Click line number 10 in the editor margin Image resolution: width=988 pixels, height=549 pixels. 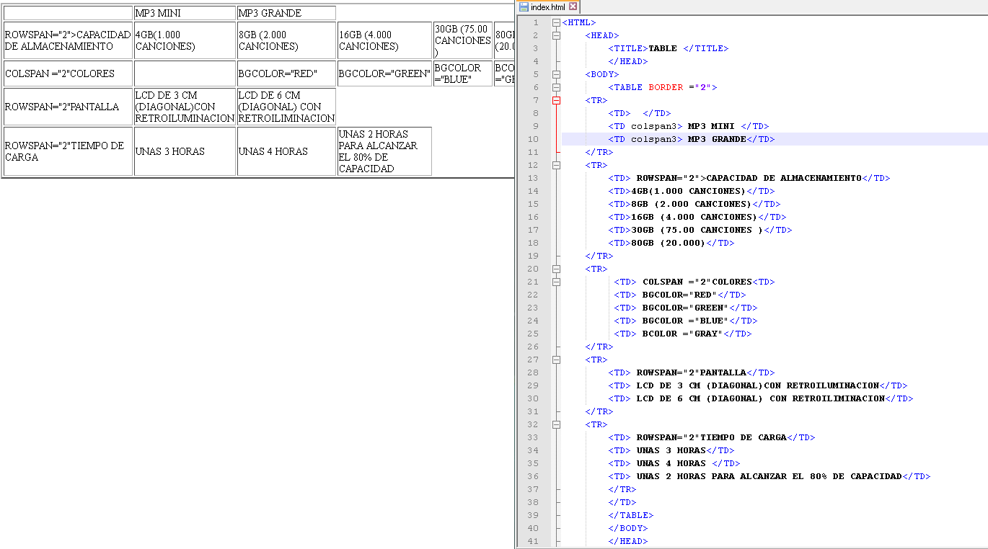pyautogui.click(x=533, y=139)
